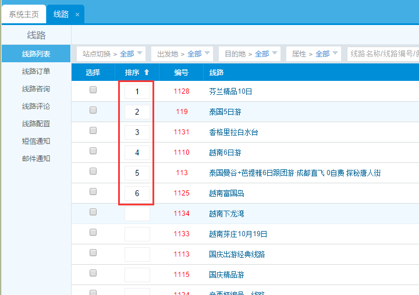Viewport: 419px width, 295px height.
Task: Click the 越南6日游 route link
Action: (x=225, y=152)
